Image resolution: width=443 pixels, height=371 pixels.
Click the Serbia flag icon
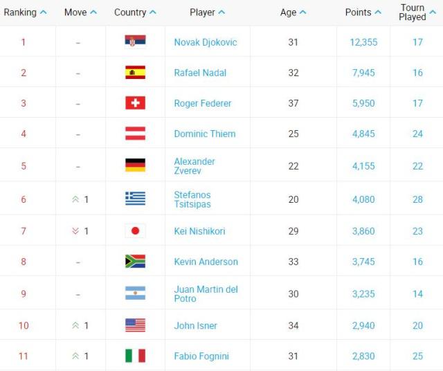[x=135, y=42]
